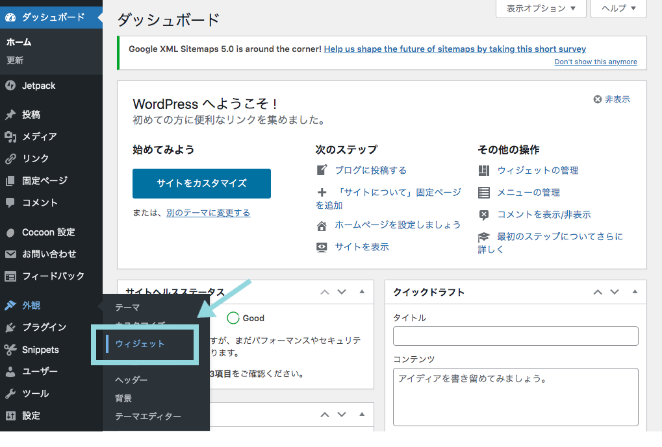The image size is (662, 447).
Task: Click the user icon beside ユーザー
Action: click(10, 372)
